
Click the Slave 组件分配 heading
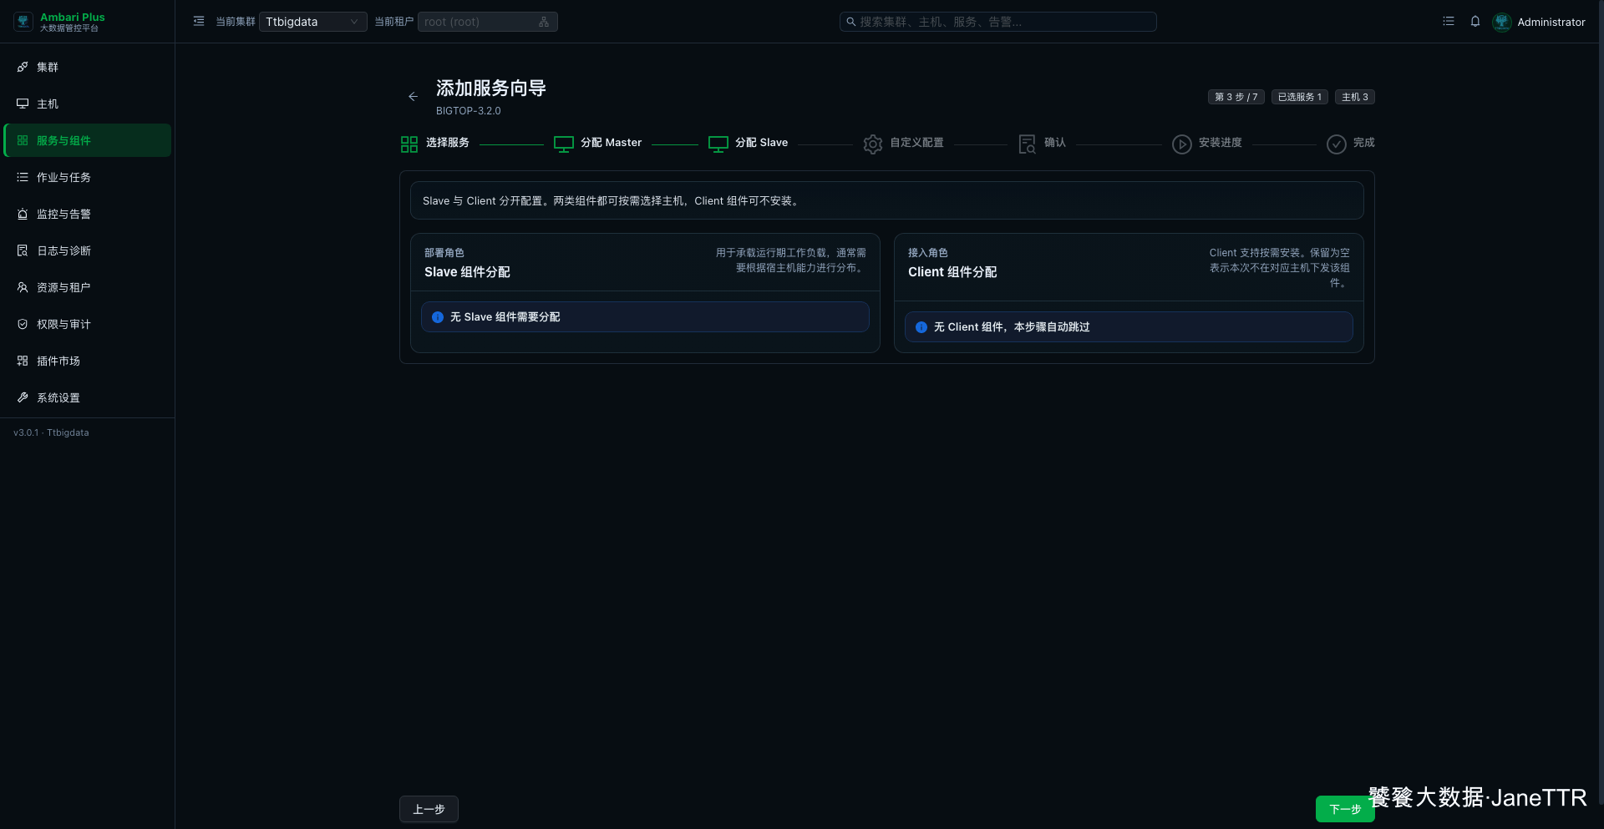(467, 272)
